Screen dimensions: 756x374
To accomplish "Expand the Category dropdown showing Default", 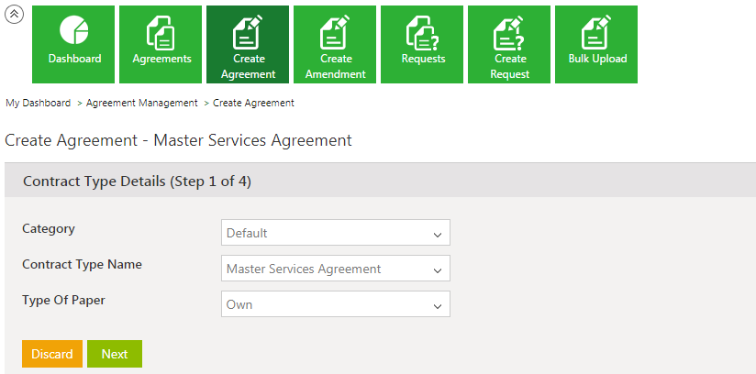I will coord(336,233).
